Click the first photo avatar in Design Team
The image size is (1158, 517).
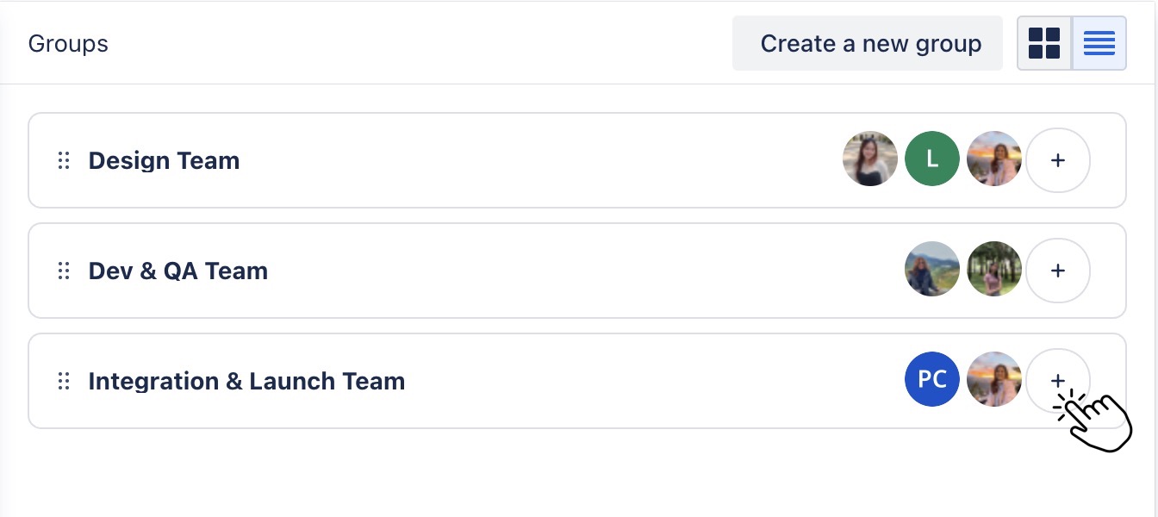pos(870,159)
